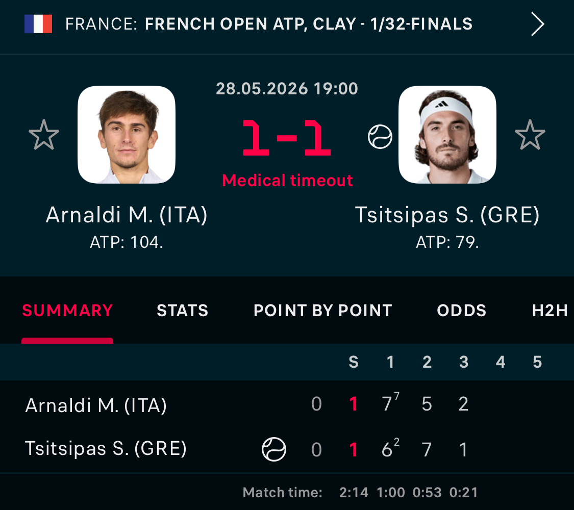Open Tsitsipas S. (GRE) player name header
The height and width of the screenshot is (510, 574).
(447, 215)
